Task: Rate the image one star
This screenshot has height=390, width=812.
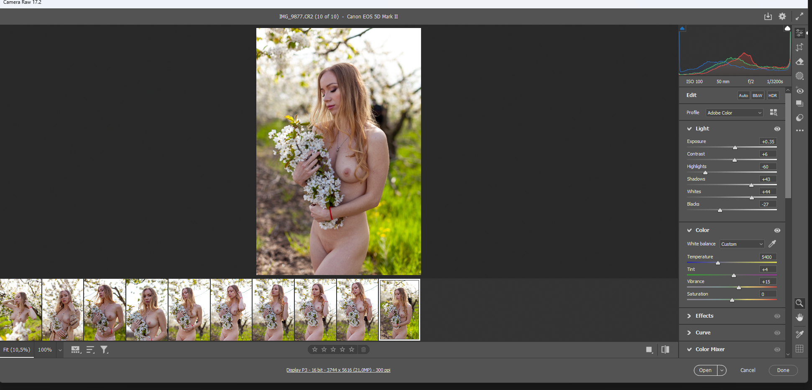Action: point(315,349)
